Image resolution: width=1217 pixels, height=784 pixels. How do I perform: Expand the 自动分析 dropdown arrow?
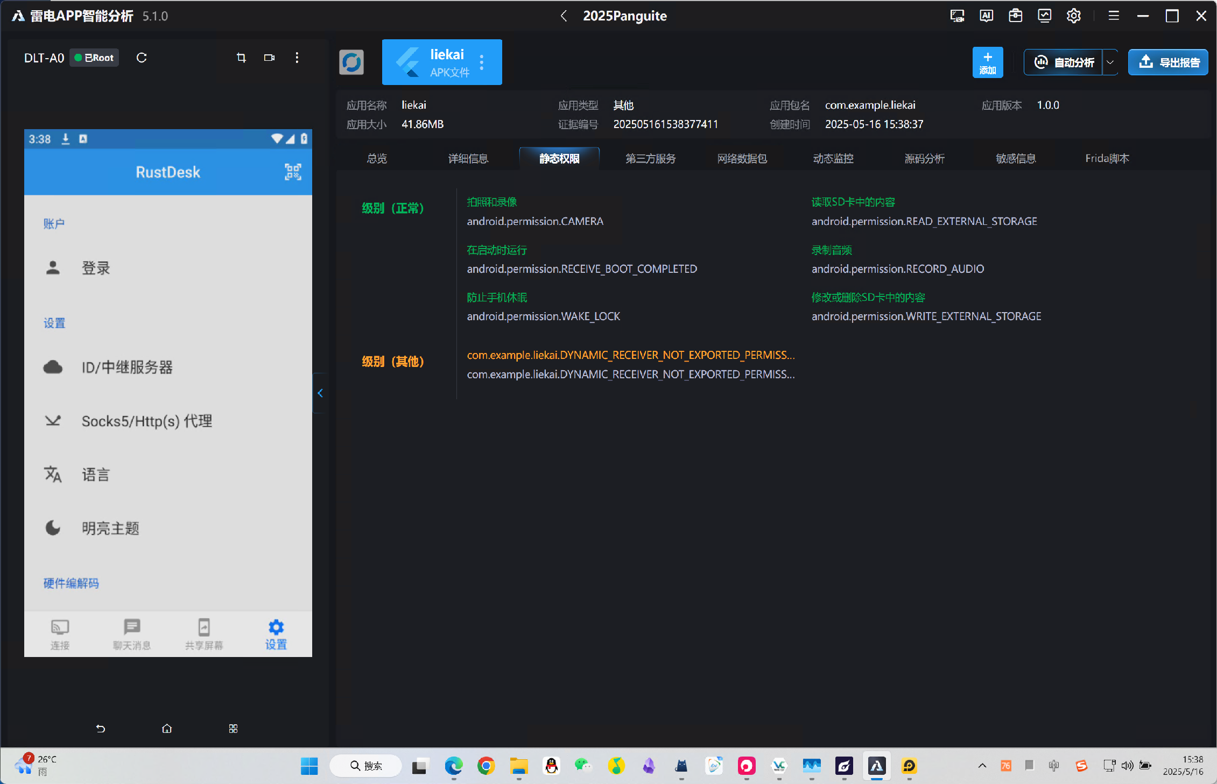(1110, 62)
